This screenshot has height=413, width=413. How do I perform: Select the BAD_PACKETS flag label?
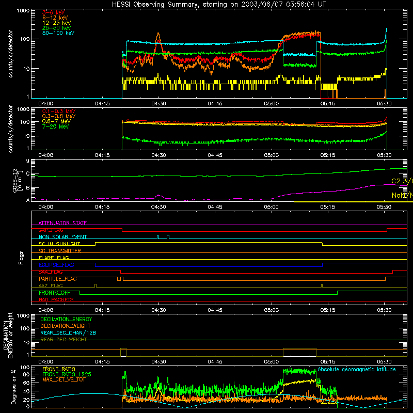[56, 300]
